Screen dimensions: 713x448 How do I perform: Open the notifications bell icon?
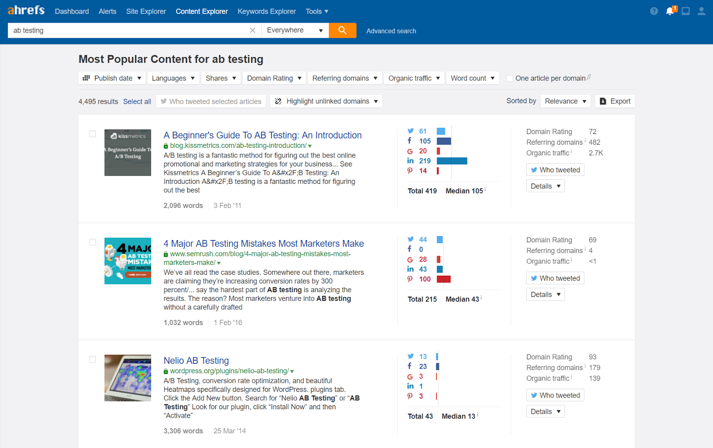(x=670, y=11)
